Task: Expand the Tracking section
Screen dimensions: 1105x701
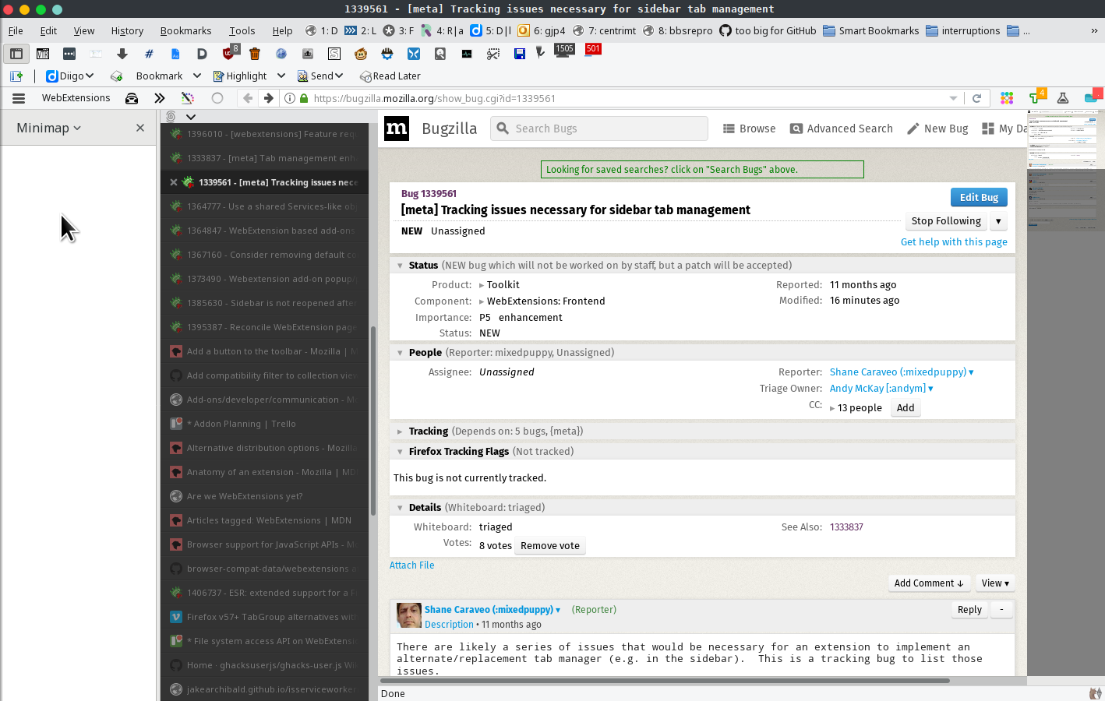Action: [x=400, y=431]
